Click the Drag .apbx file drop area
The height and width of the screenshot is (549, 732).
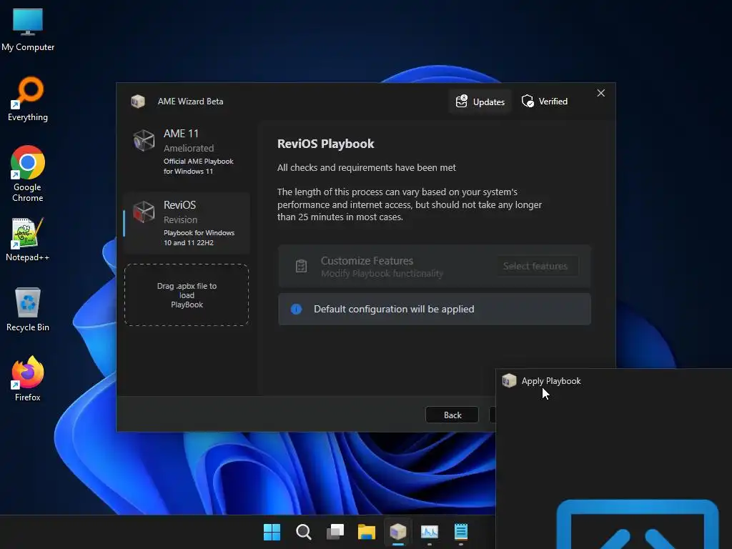187,295
